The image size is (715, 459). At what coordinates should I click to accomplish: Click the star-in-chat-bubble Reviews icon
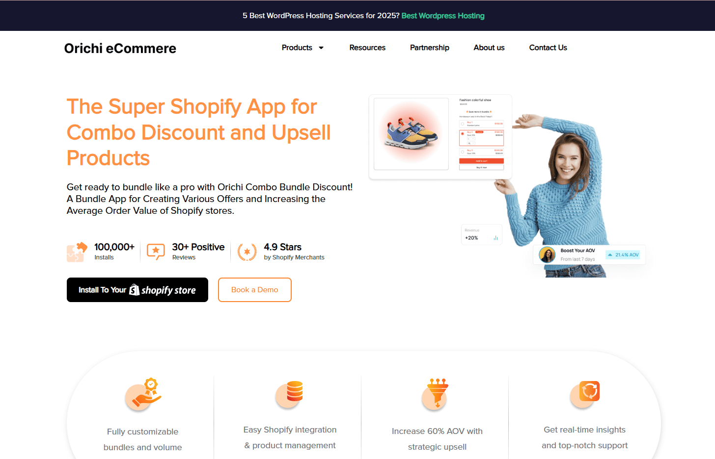pos(156,252)
